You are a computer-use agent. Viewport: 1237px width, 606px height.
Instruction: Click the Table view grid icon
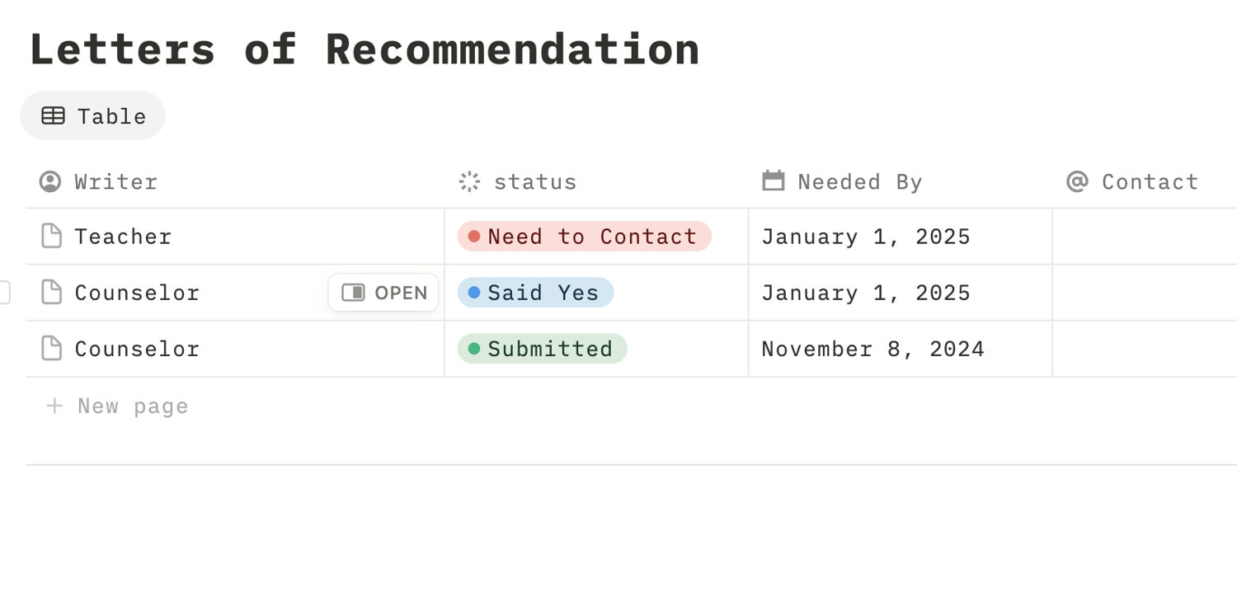click(x=53, y=115)
